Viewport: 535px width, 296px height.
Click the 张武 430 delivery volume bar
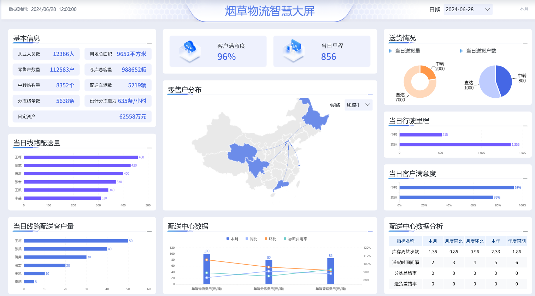click(77, 165)
